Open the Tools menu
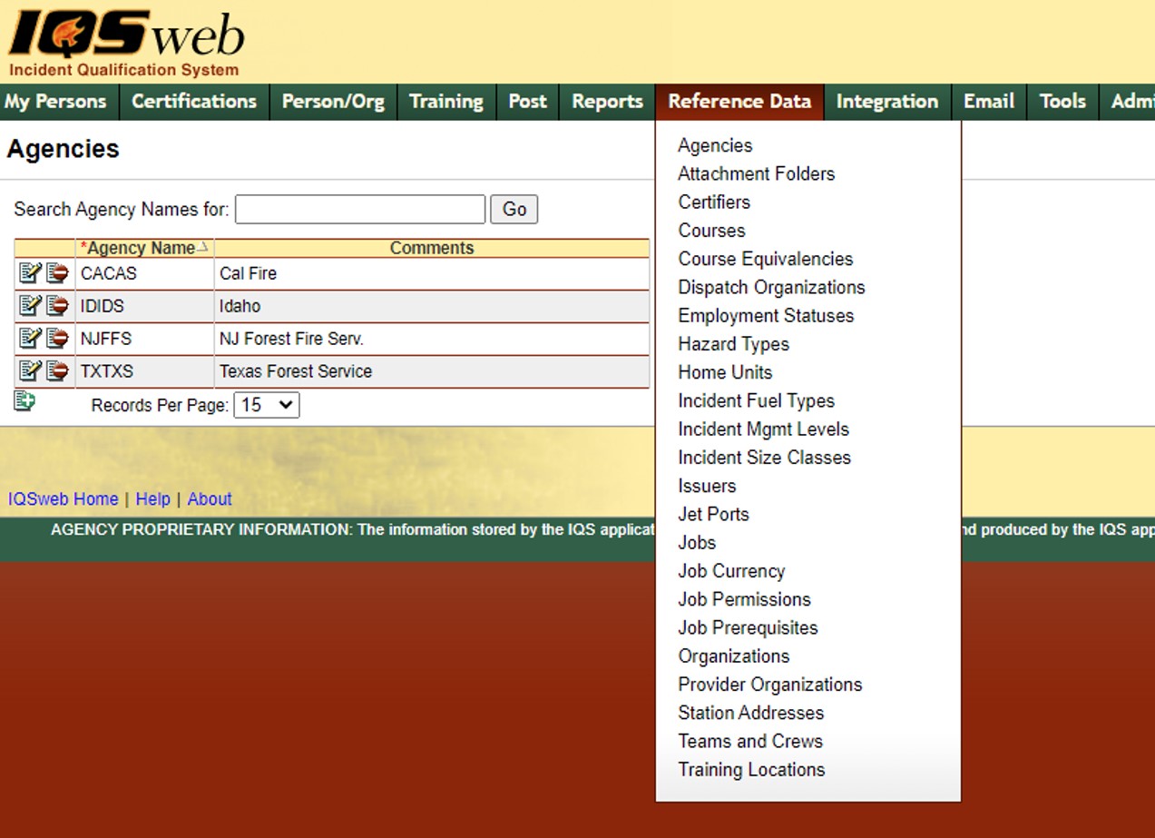The height and width of the screenshot is (838, 1155). [1062, 102]
